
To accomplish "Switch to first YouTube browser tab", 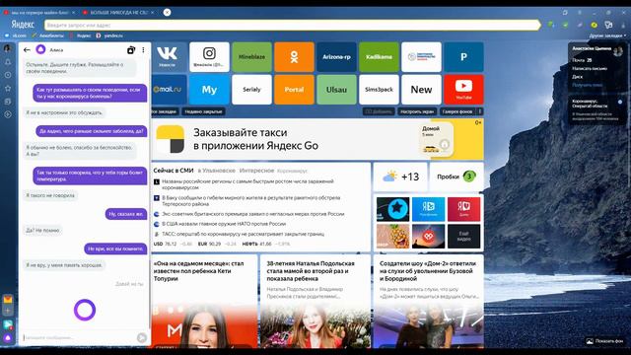I will coord(39,13).
